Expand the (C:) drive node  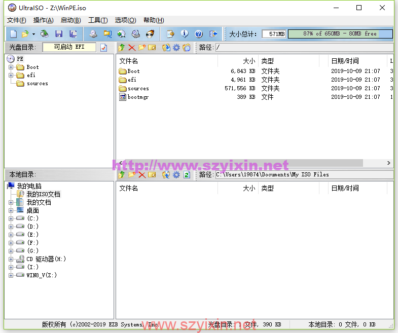[x=11, y=218]
